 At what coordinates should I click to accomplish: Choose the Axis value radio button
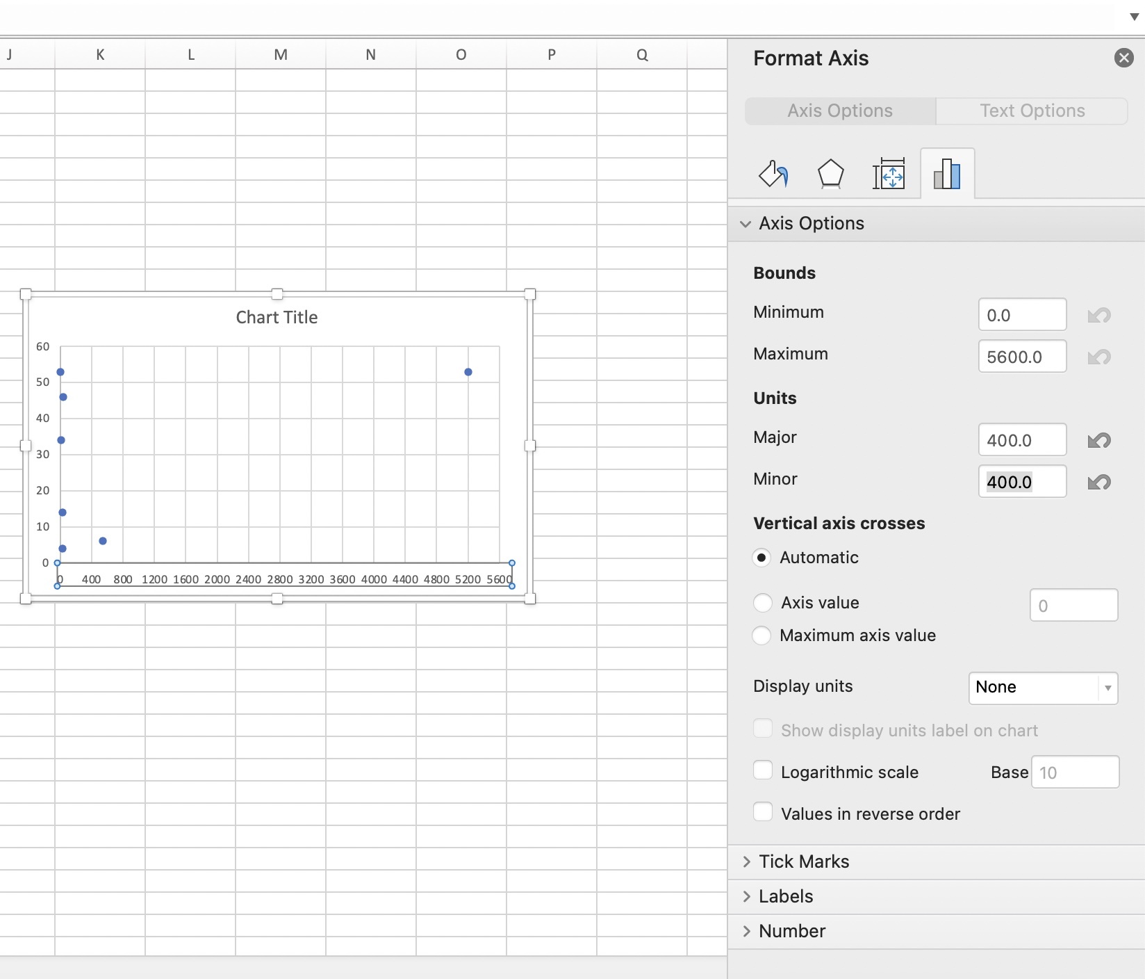click(763, 603)
